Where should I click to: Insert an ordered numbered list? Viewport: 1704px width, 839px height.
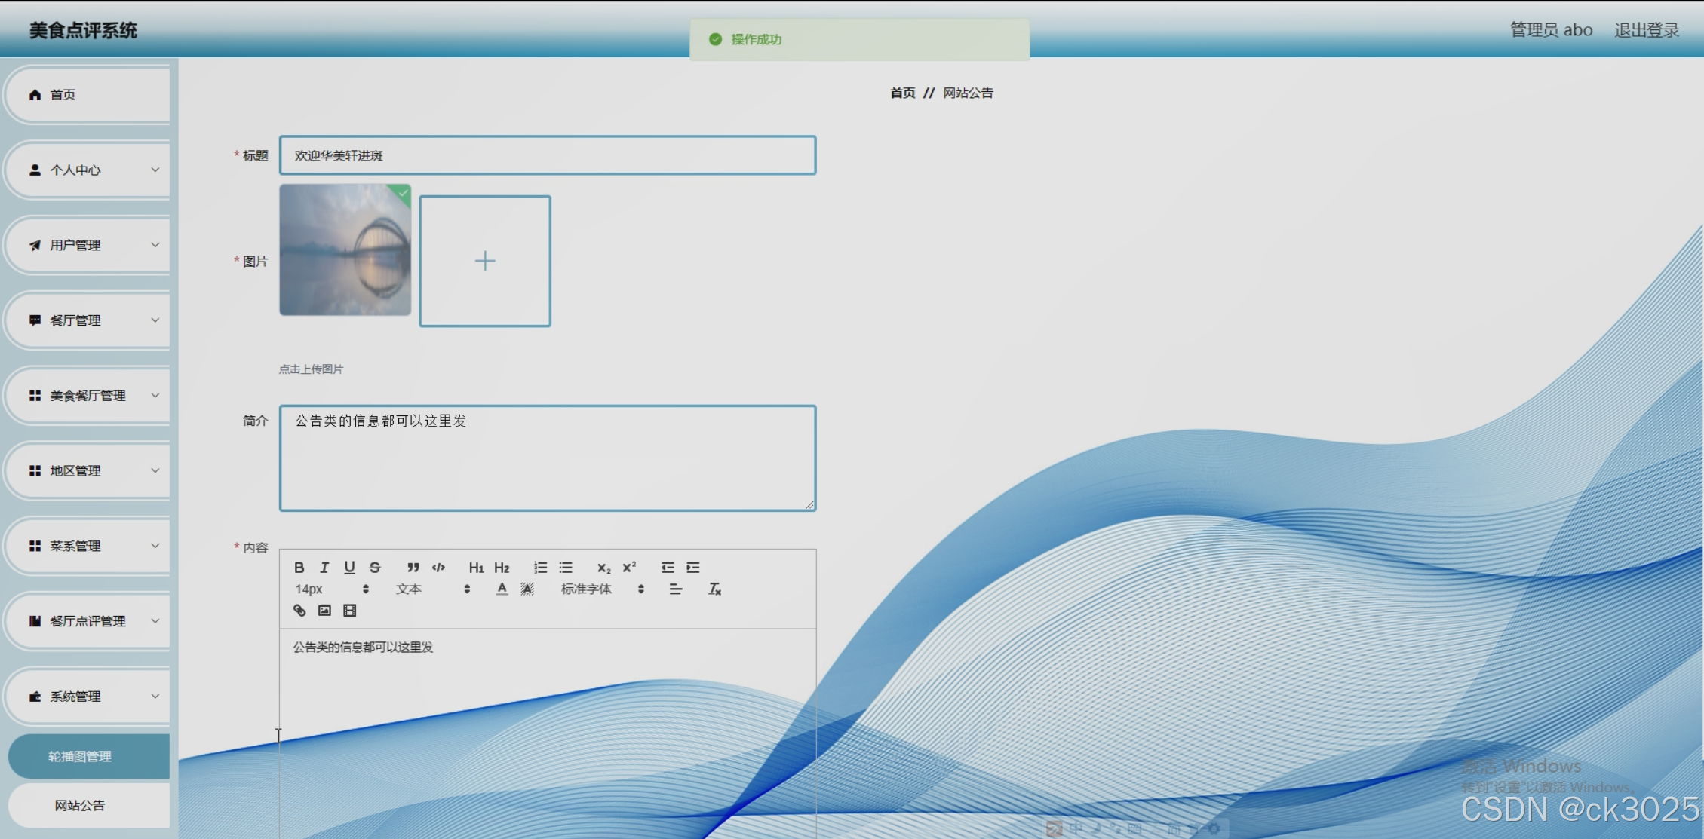[x=540, y=568]
